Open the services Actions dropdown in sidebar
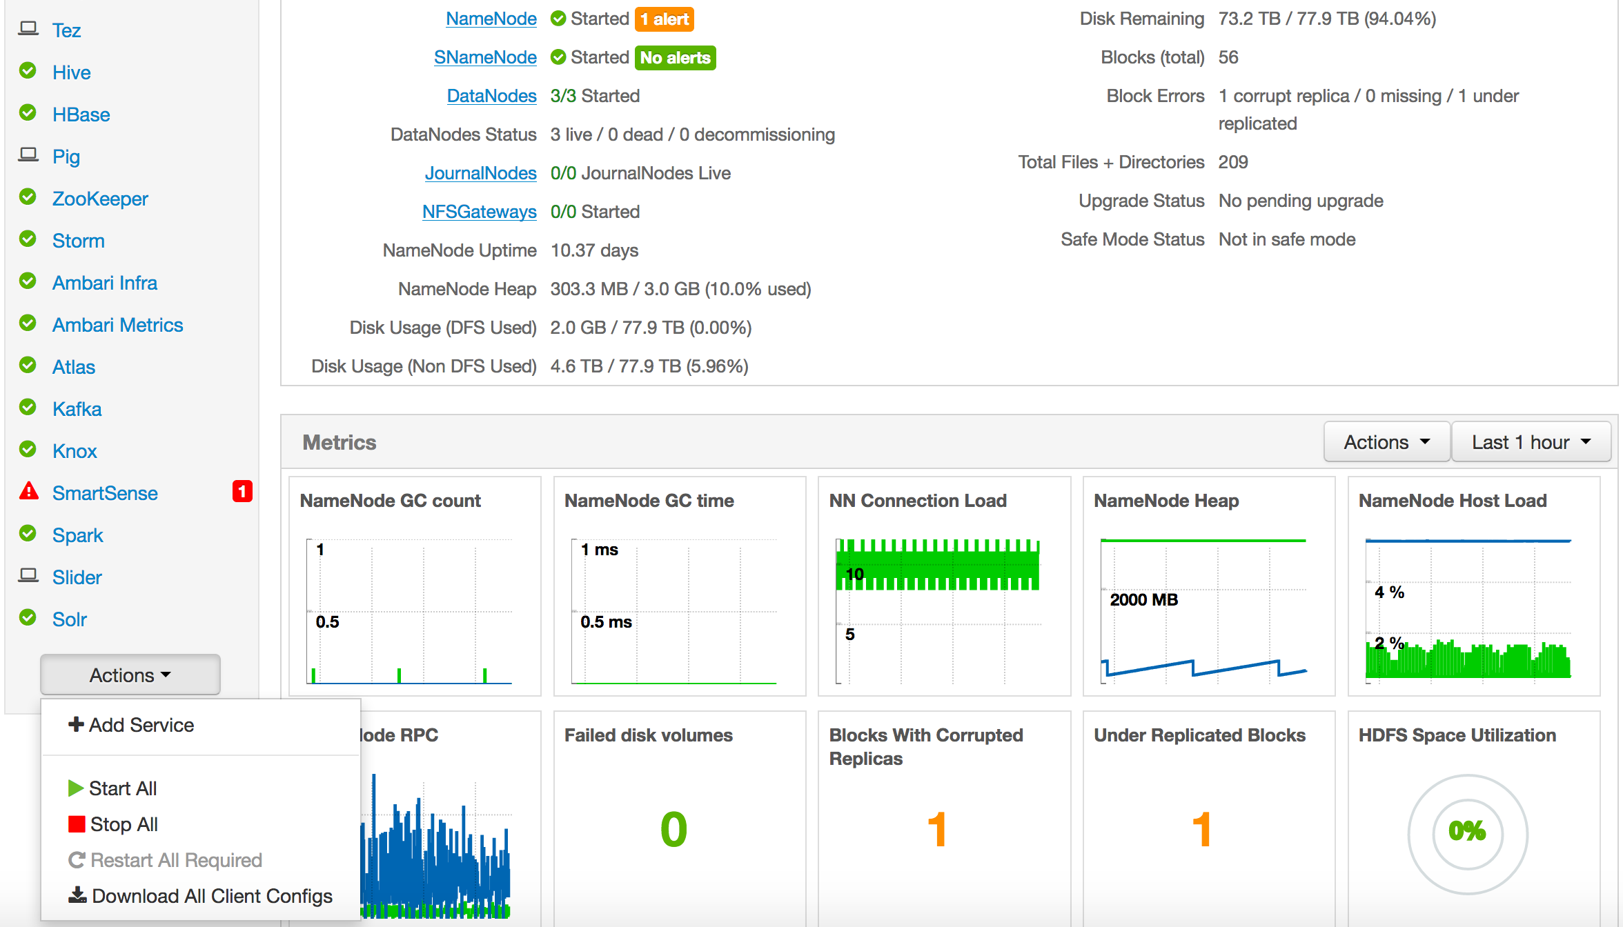 (130, 675)
